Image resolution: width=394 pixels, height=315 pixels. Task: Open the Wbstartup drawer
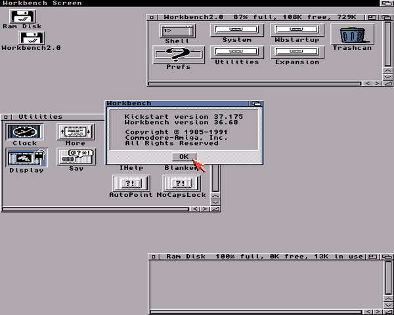pos(297,30)
